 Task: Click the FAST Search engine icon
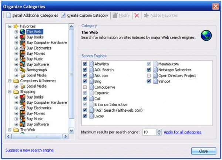pos(91,110)
